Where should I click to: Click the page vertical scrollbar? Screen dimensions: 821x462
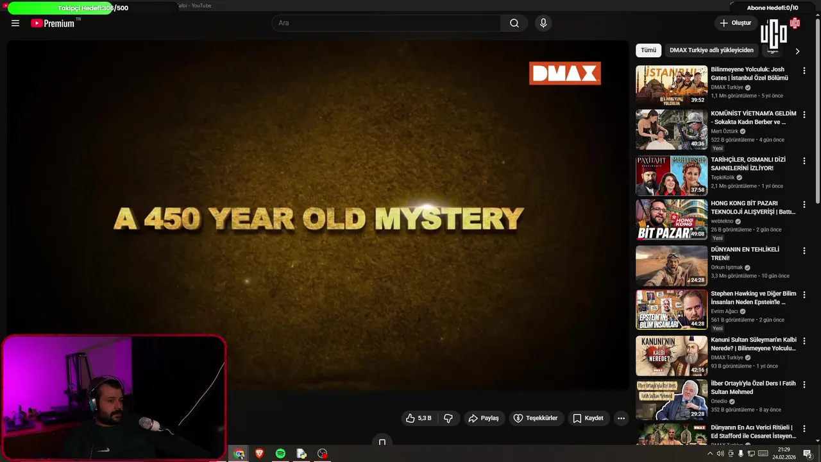point(817,112)
